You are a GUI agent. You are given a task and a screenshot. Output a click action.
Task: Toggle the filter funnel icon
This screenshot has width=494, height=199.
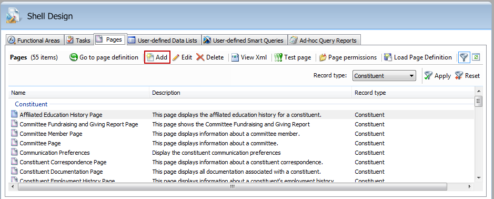[x=464, y=57]
